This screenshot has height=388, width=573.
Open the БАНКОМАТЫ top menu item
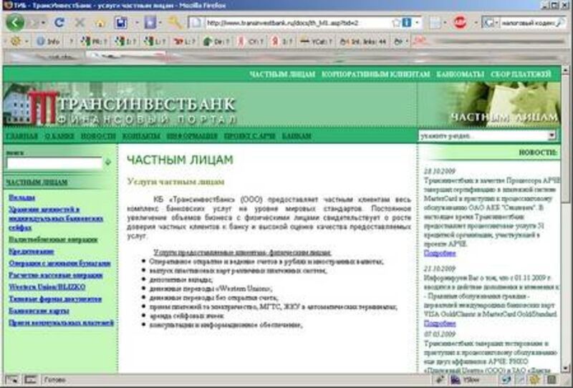460,74
